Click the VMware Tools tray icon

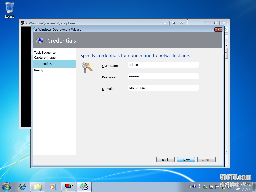tap(211, 187)
